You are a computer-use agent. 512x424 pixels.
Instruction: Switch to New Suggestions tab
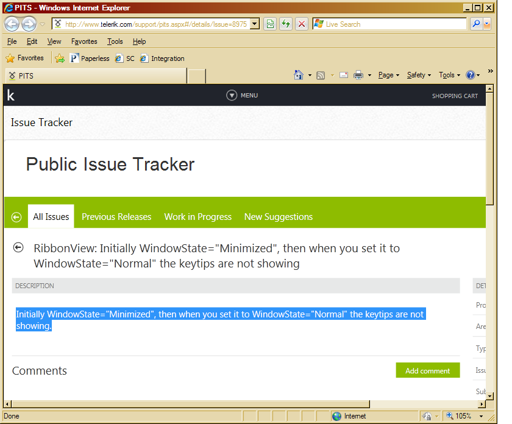pos(279,217)
